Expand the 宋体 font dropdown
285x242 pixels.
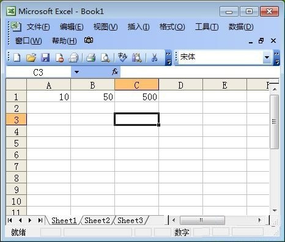267,57
